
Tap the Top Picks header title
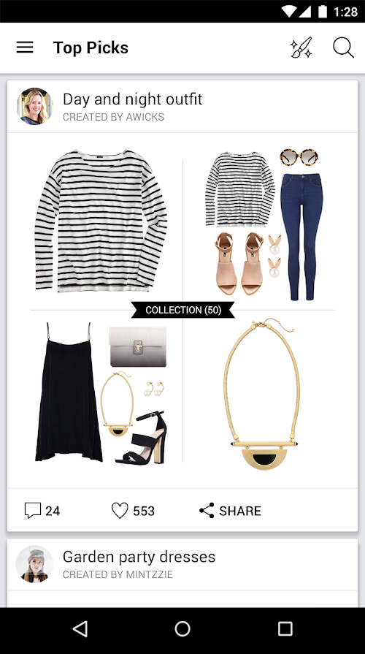pyautogui.click(x=91, y=47)
